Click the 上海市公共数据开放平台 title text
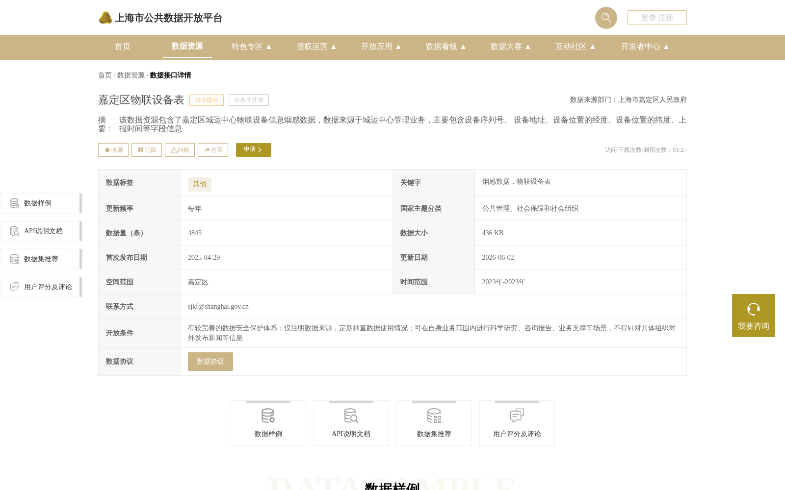This screenshot has height=490, width=785. tap(168, 18)
